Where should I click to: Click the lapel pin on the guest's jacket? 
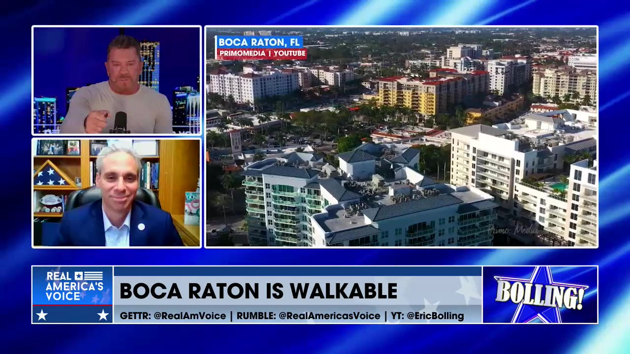click(x=141, y=227)
